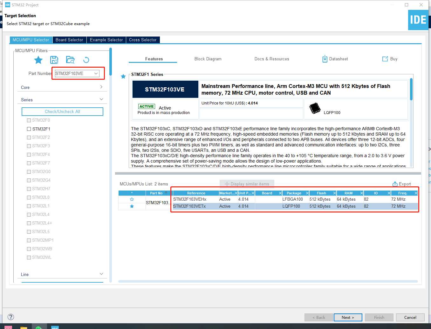431x329 pixels.
Task: Open the Part Number dropdown
Action: 96,73
